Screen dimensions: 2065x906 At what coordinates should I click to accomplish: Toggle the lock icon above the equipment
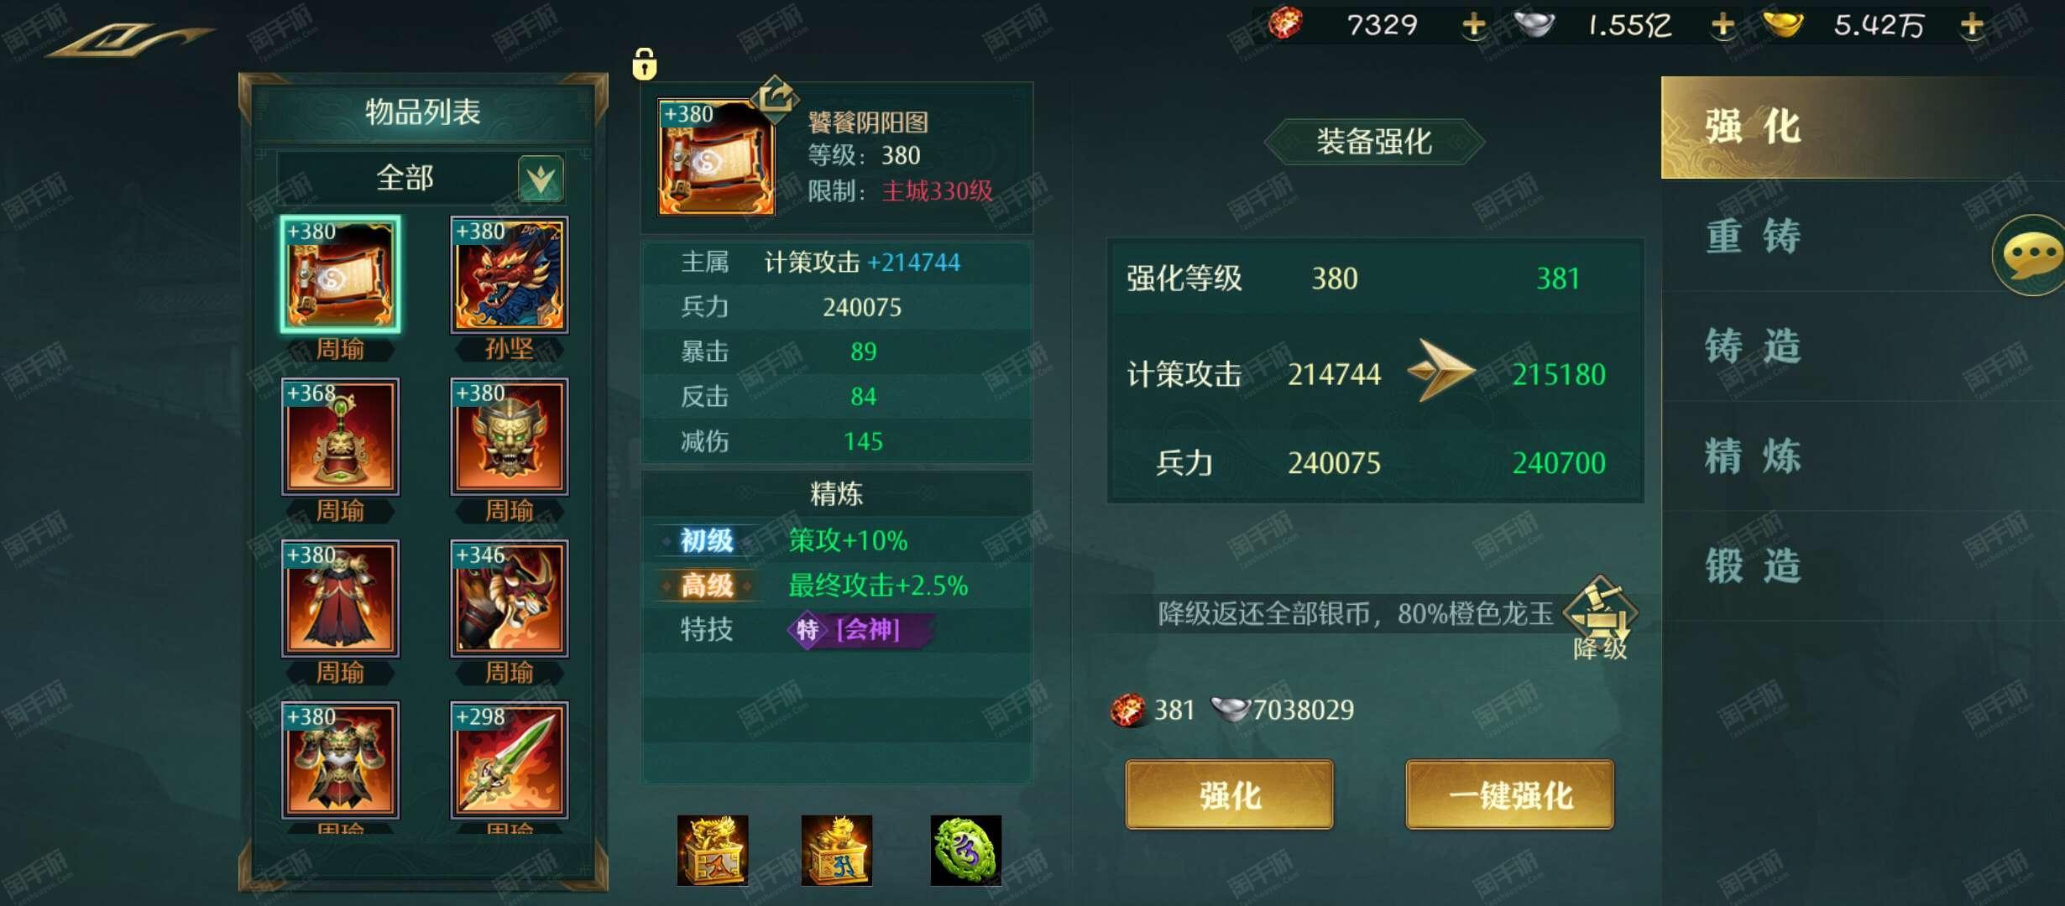[x=644, y=64]
